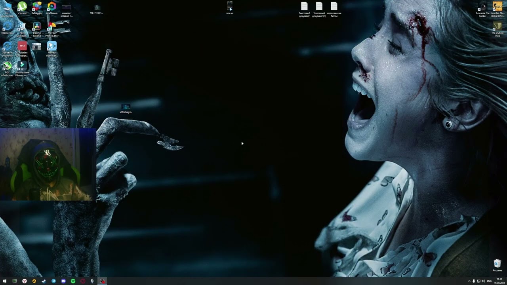507x285 pixels.
Task: Select the Movavi Video Editor shortcut
Action: tap(52, 49)
